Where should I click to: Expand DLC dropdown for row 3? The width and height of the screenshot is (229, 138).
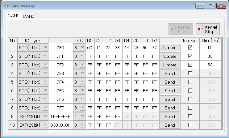coord(82,65)
